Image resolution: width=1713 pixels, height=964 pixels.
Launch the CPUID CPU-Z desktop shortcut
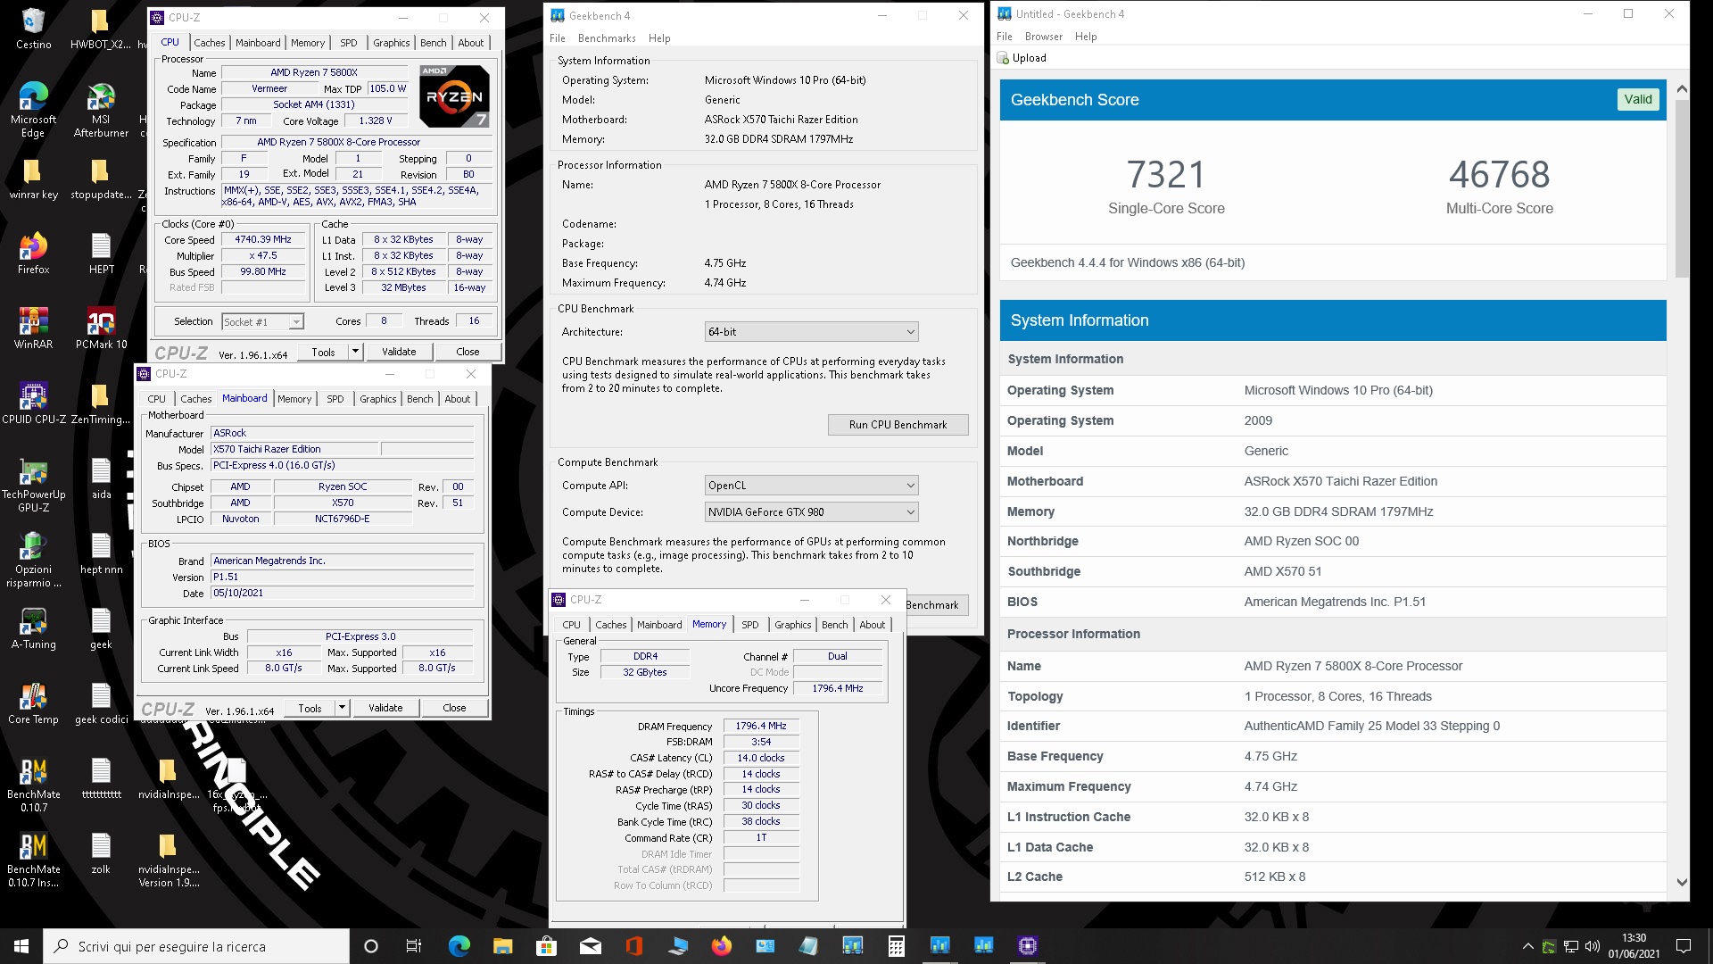click(x=33, y=403)
